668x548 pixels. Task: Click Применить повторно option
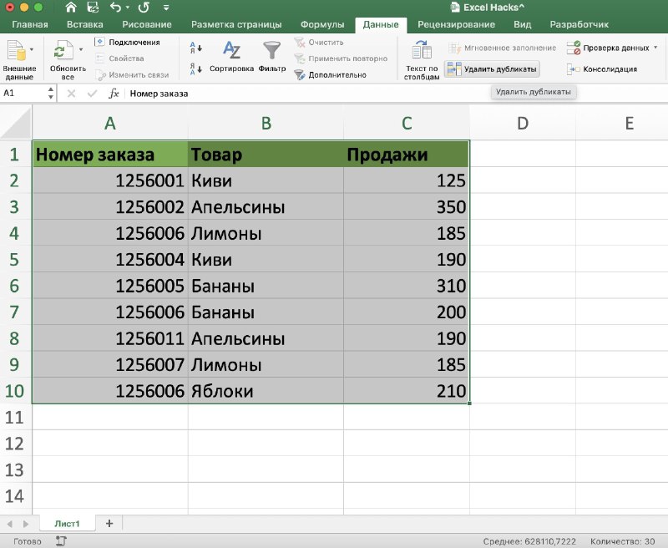tap(342, 58)
